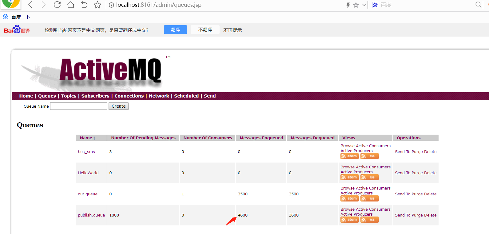Viewport: 489px width, 234px height.
Task: Open the bos_sms queue link
Action: pos(86,152)
